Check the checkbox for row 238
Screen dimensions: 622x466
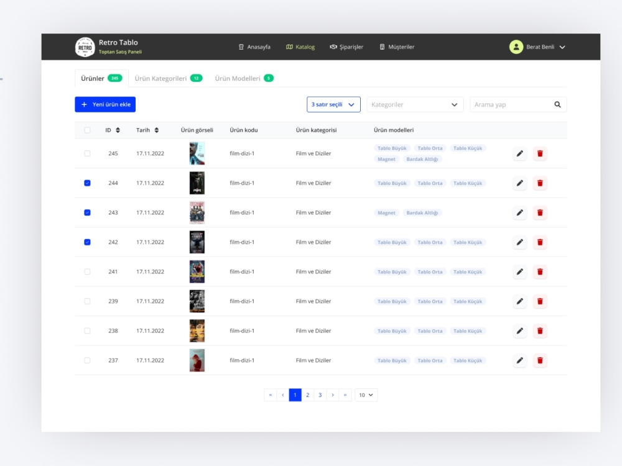click(x=87, y=331)
